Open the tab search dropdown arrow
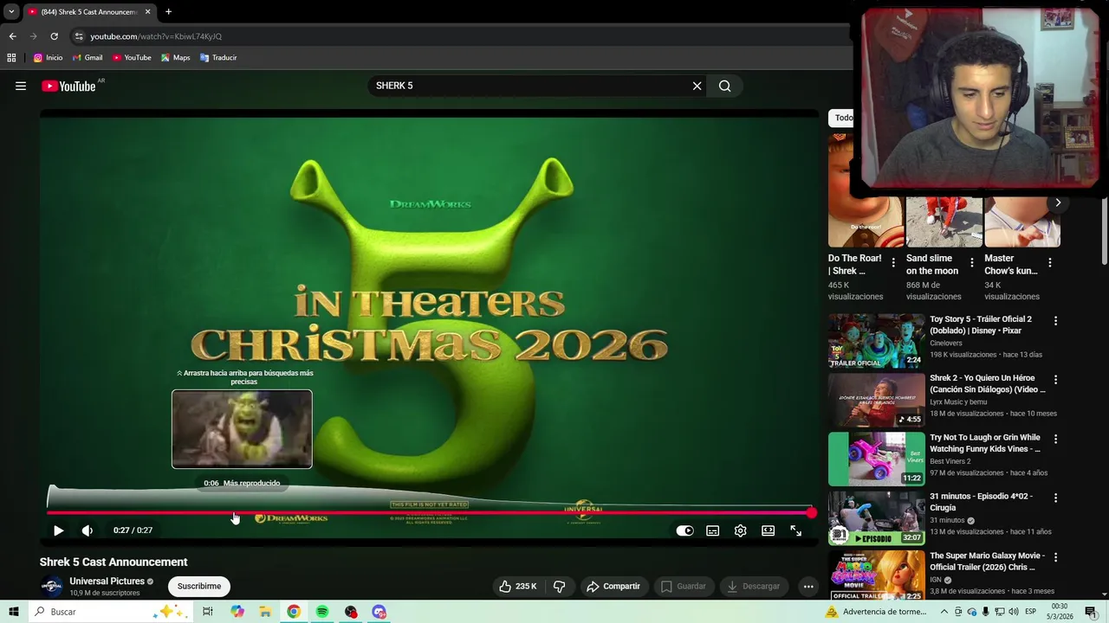This screenshot has width=1109, height=623. coord(11,12)
